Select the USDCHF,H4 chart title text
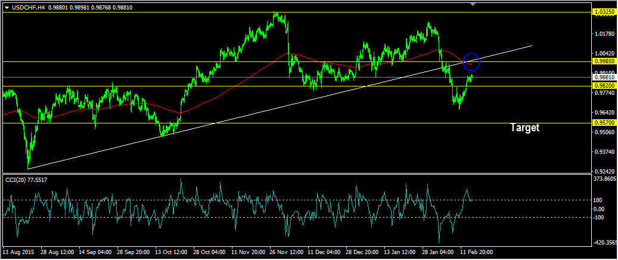Image resolution: width=618 pixels, height=260 pixels. tap(29, 7)
